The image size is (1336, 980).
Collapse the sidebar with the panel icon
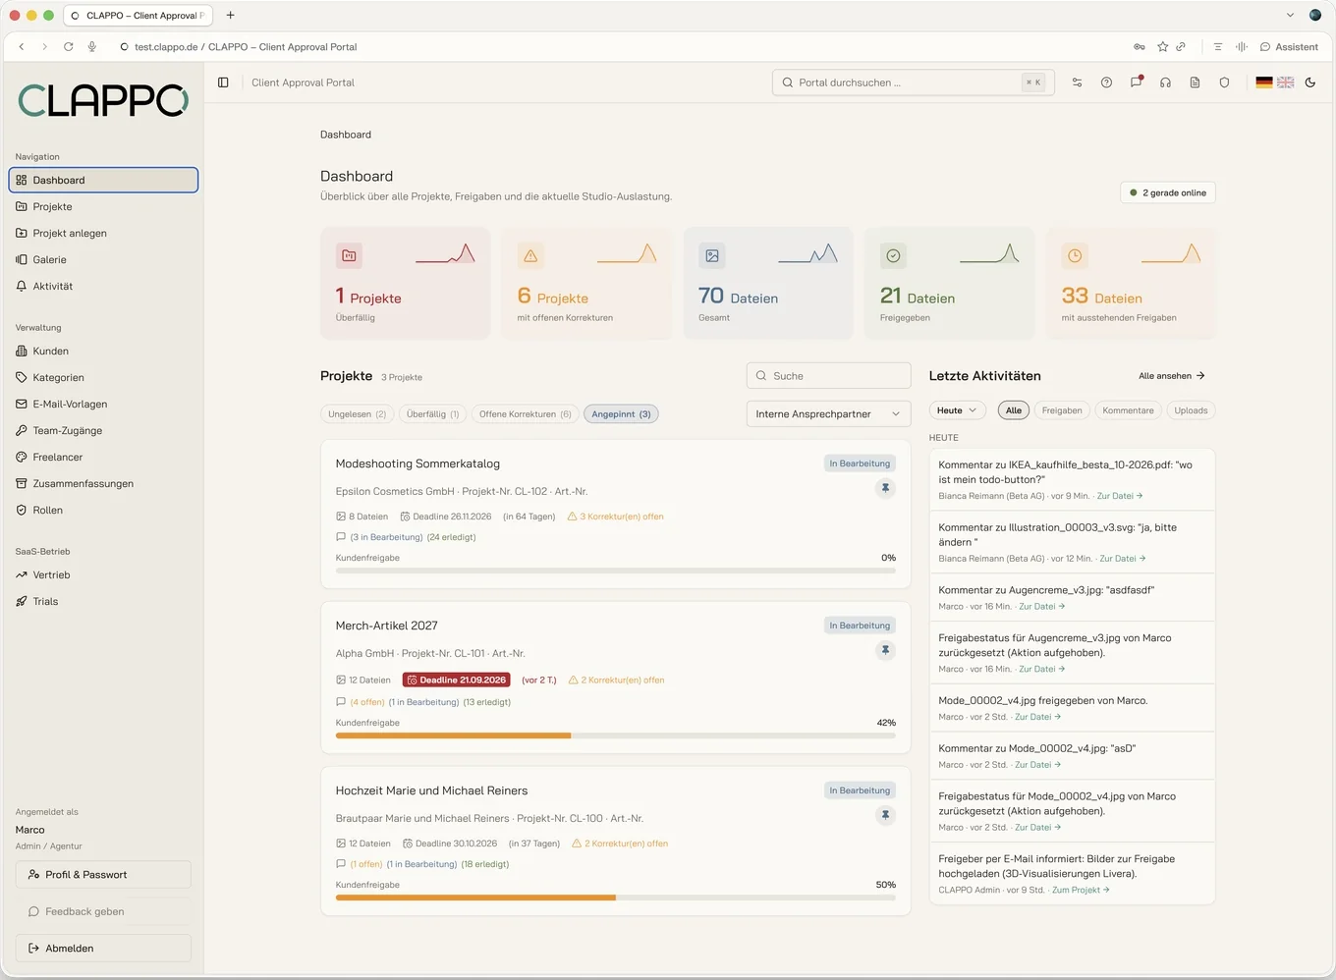point(223,82)
